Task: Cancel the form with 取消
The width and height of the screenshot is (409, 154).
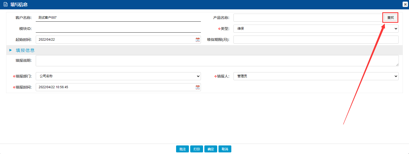Action: (225, 149)
